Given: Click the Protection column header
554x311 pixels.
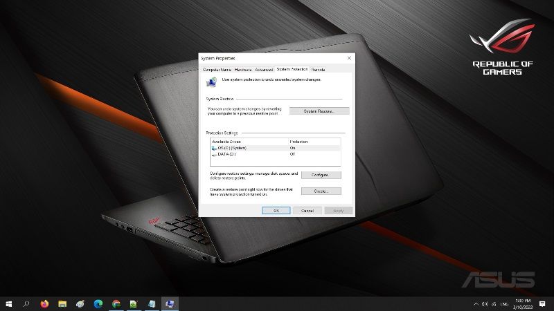Looking at the screenshot, I should [314, 142].
